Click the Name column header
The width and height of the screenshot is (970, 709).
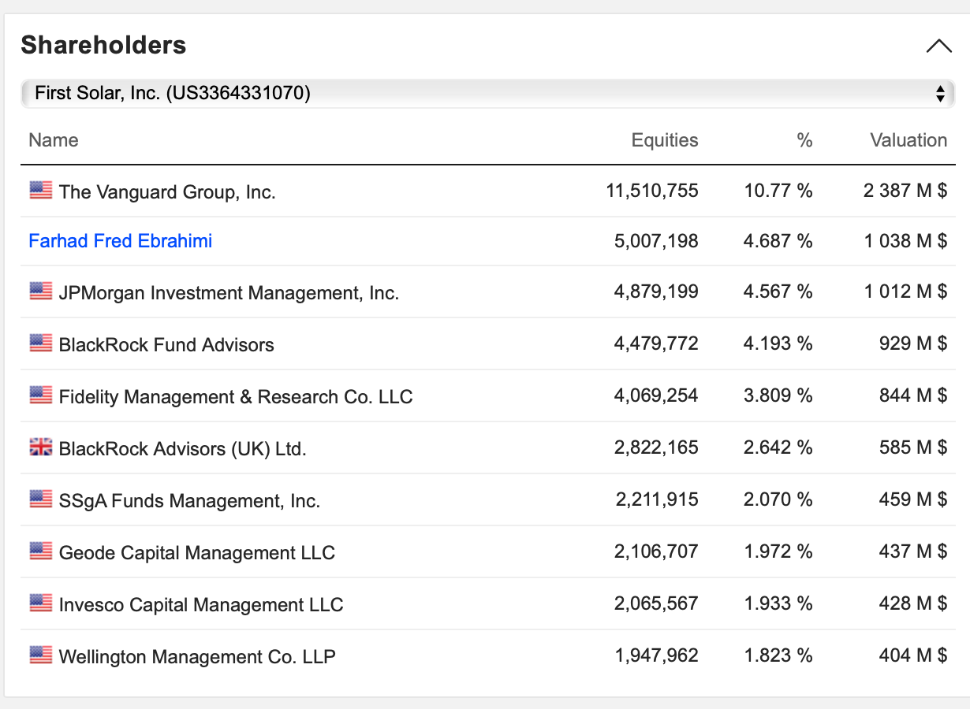[x=54, y=140]
